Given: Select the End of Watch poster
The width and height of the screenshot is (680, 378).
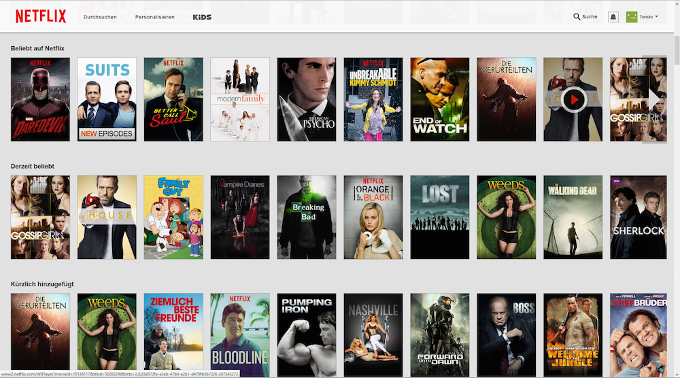Looking at the screenshot, I should [440, 99].
